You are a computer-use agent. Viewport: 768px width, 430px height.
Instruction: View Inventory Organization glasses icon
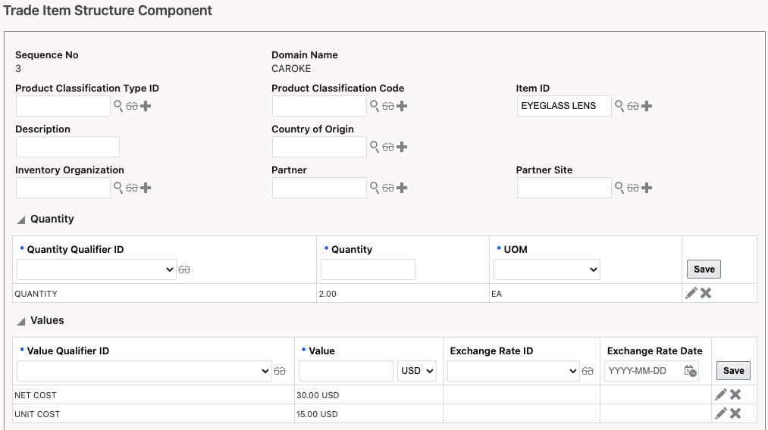coord(132,188)
